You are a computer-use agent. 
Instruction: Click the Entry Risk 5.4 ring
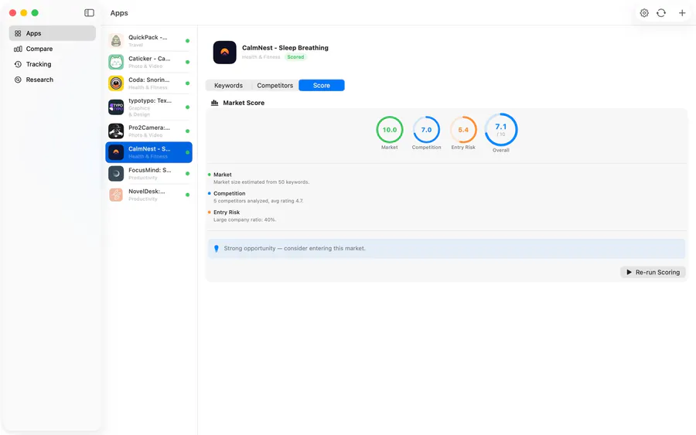(x=463, y=130)
